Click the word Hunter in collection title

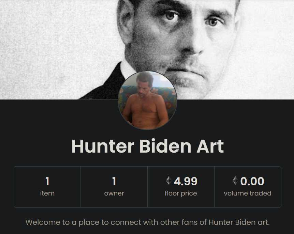[x=103, y=146]
